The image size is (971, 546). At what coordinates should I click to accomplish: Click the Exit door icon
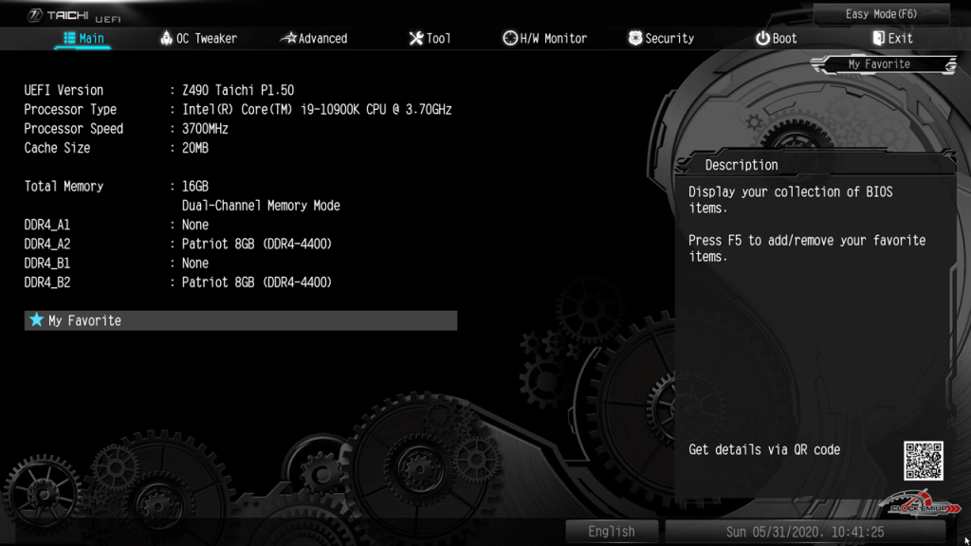tap(878, 39)
